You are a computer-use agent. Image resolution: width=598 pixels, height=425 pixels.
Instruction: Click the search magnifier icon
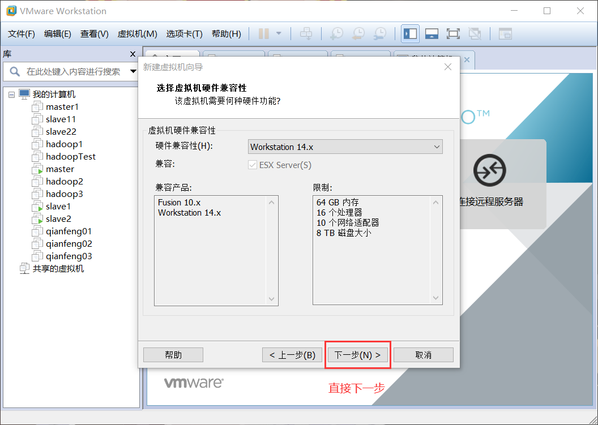click(15, 71)
